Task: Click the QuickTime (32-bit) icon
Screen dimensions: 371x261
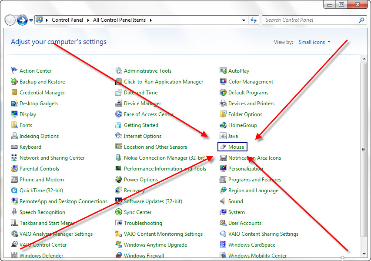Action: coord(14,190)
